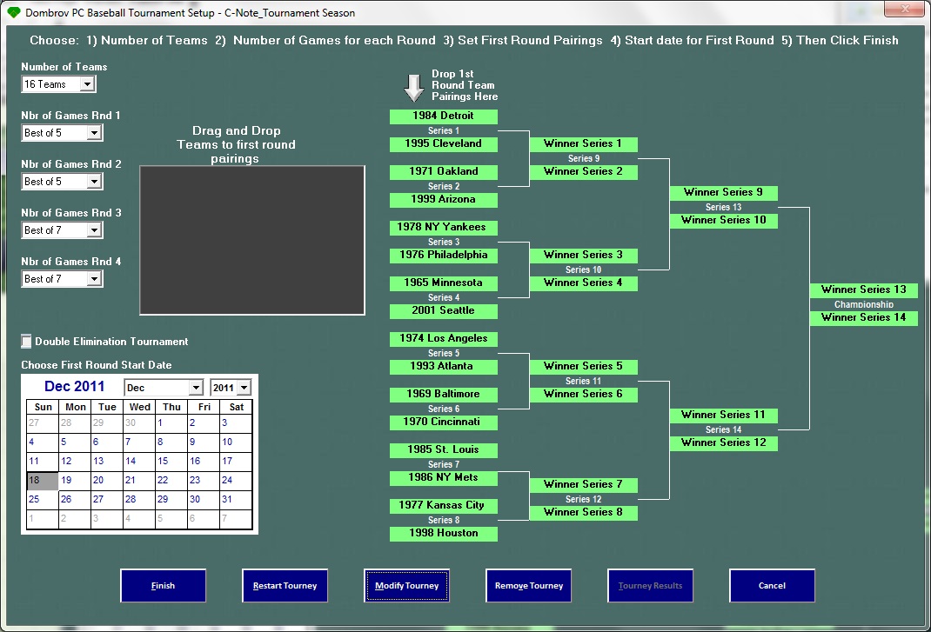Image resolution: width=931 pixels, height=632 pixels.
Task: Select the 1986 NY Mets team slot
Action: 444,478
